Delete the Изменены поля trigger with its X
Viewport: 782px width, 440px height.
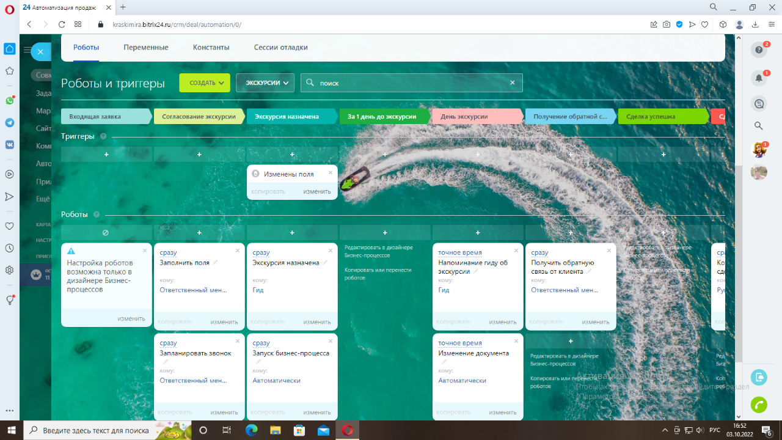point(331,172)
